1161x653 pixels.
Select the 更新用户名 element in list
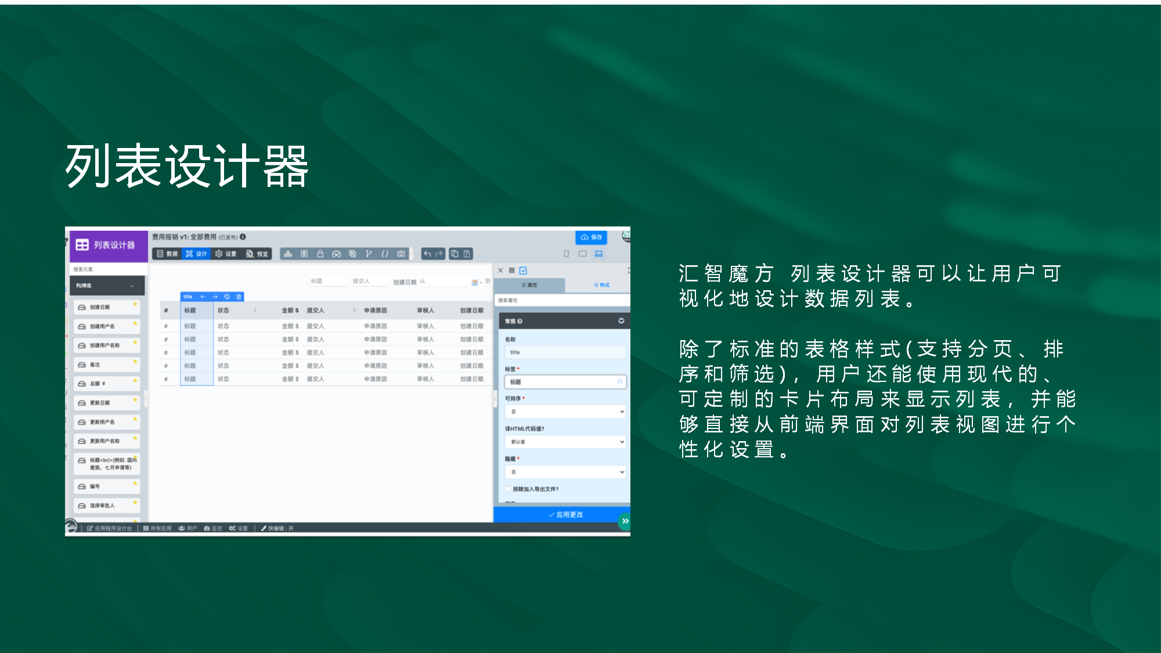point(107,422)
